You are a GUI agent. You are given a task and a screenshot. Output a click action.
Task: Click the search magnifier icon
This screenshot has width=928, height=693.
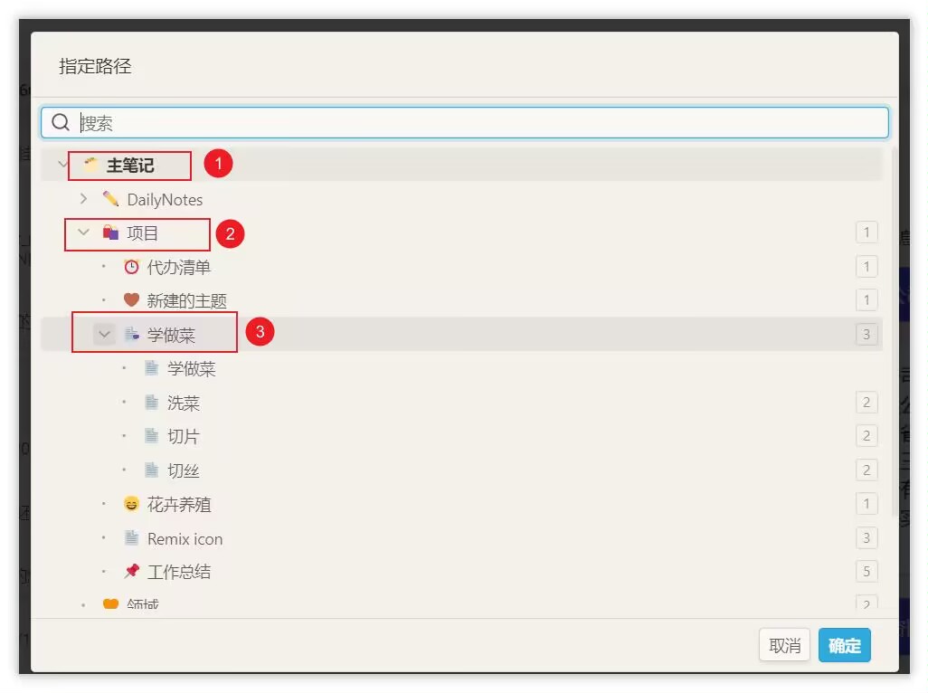pyautogui.click(x=61, y=122)
